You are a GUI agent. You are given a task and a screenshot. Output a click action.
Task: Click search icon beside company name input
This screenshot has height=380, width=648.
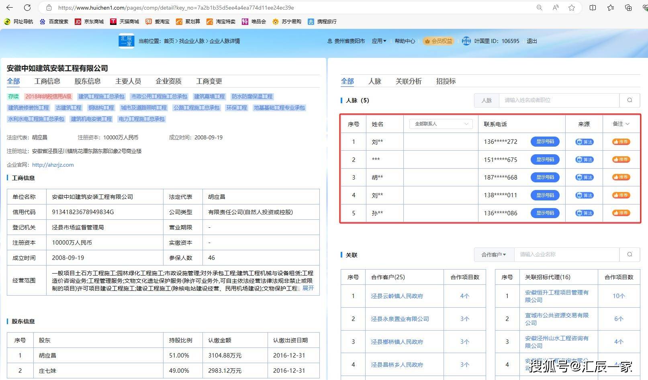[x=630, y=254]
